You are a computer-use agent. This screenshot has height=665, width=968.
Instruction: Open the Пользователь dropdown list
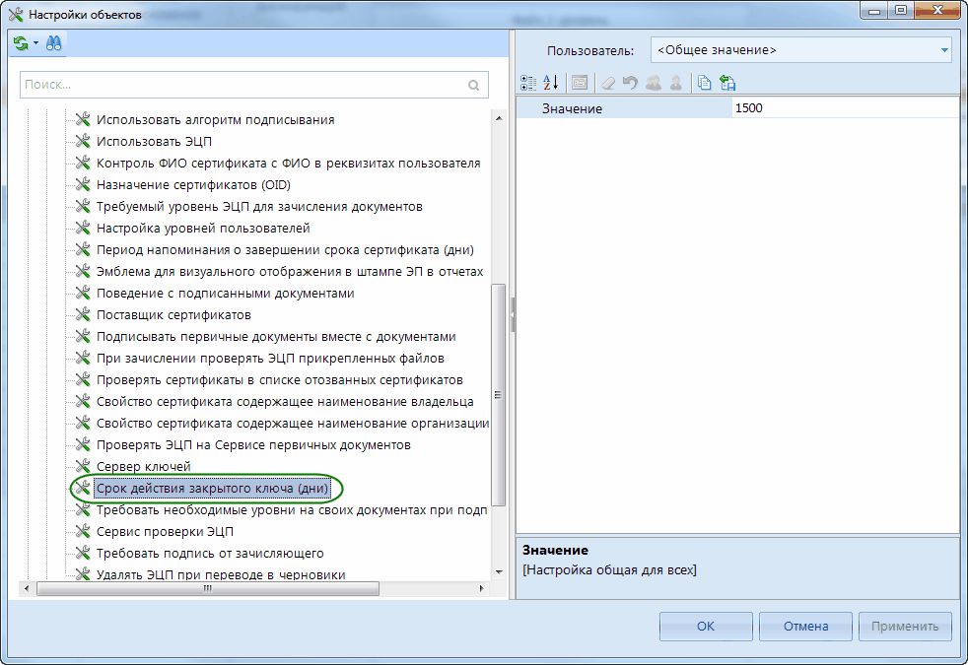coord(943,49)
